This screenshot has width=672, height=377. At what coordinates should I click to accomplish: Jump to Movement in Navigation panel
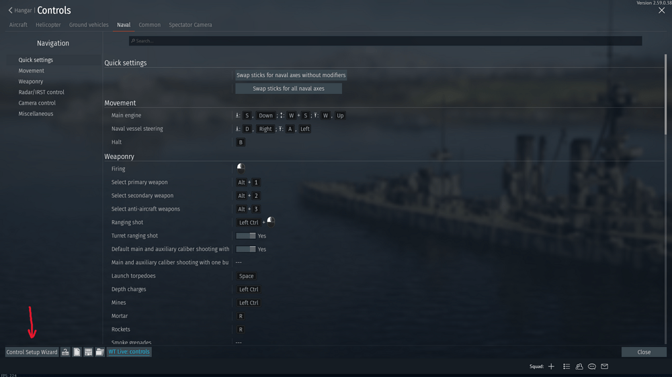32,70
